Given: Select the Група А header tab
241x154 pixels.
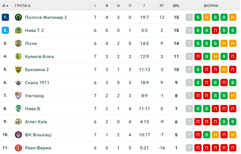Looking at the screenshot, I should tap(23, 6).
